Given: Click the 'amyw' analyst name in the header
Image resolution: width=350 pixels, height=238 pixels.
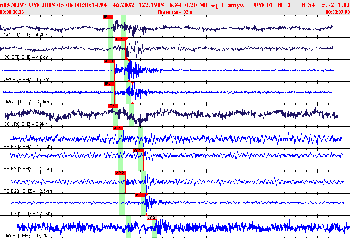Looking at the screenshot, I should [236, 5].
